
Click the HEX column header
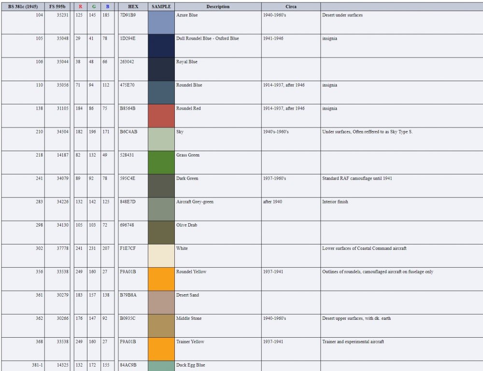pos(133,7)
